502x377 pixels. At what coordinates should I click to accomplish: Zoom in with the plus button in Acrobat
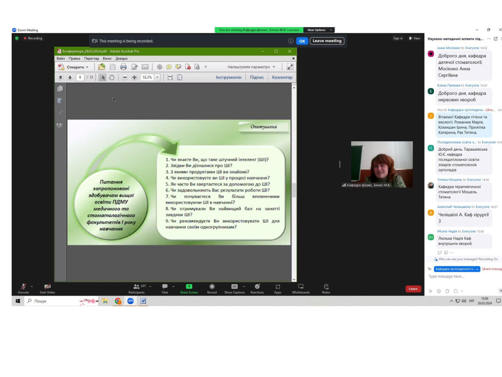tap(134, 77)
